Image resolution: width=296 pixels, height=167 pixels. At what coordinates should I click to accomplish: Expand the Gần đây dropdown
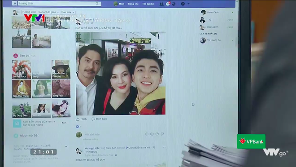(x=68, y=12)
